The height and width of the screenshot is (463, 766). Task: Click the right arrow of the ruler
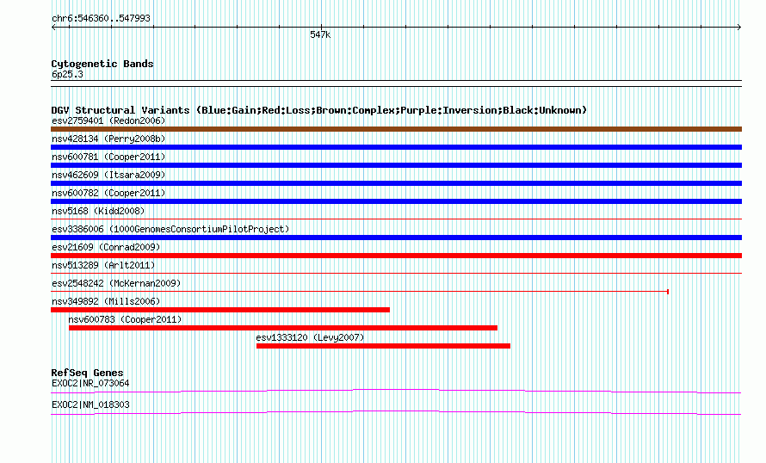tap(738, 28)
